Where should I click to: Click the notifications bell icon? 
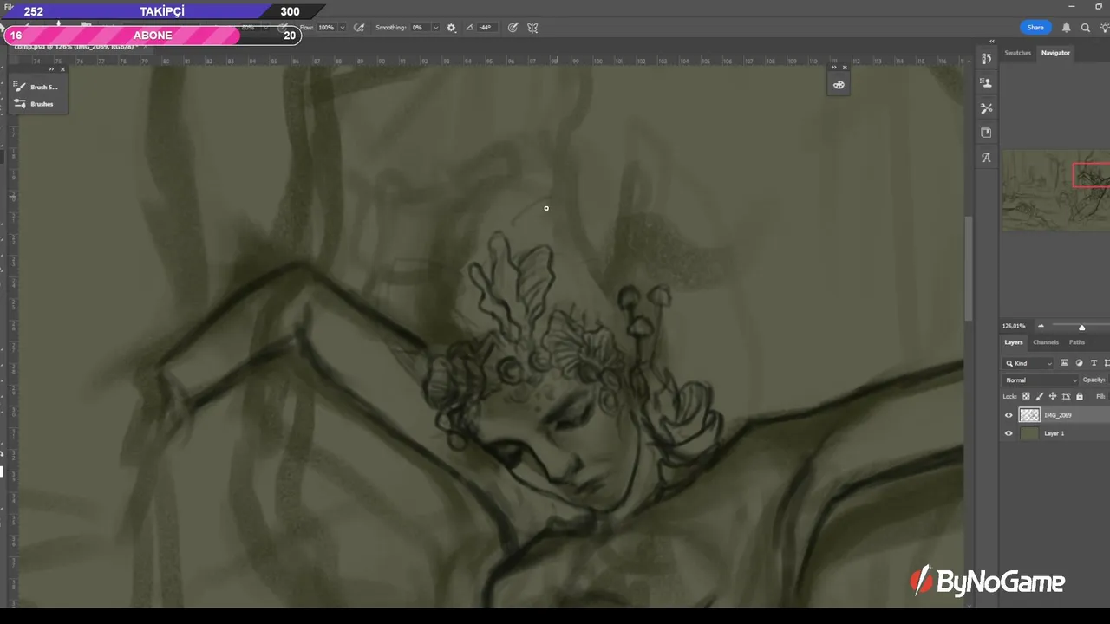[1067, 28]
